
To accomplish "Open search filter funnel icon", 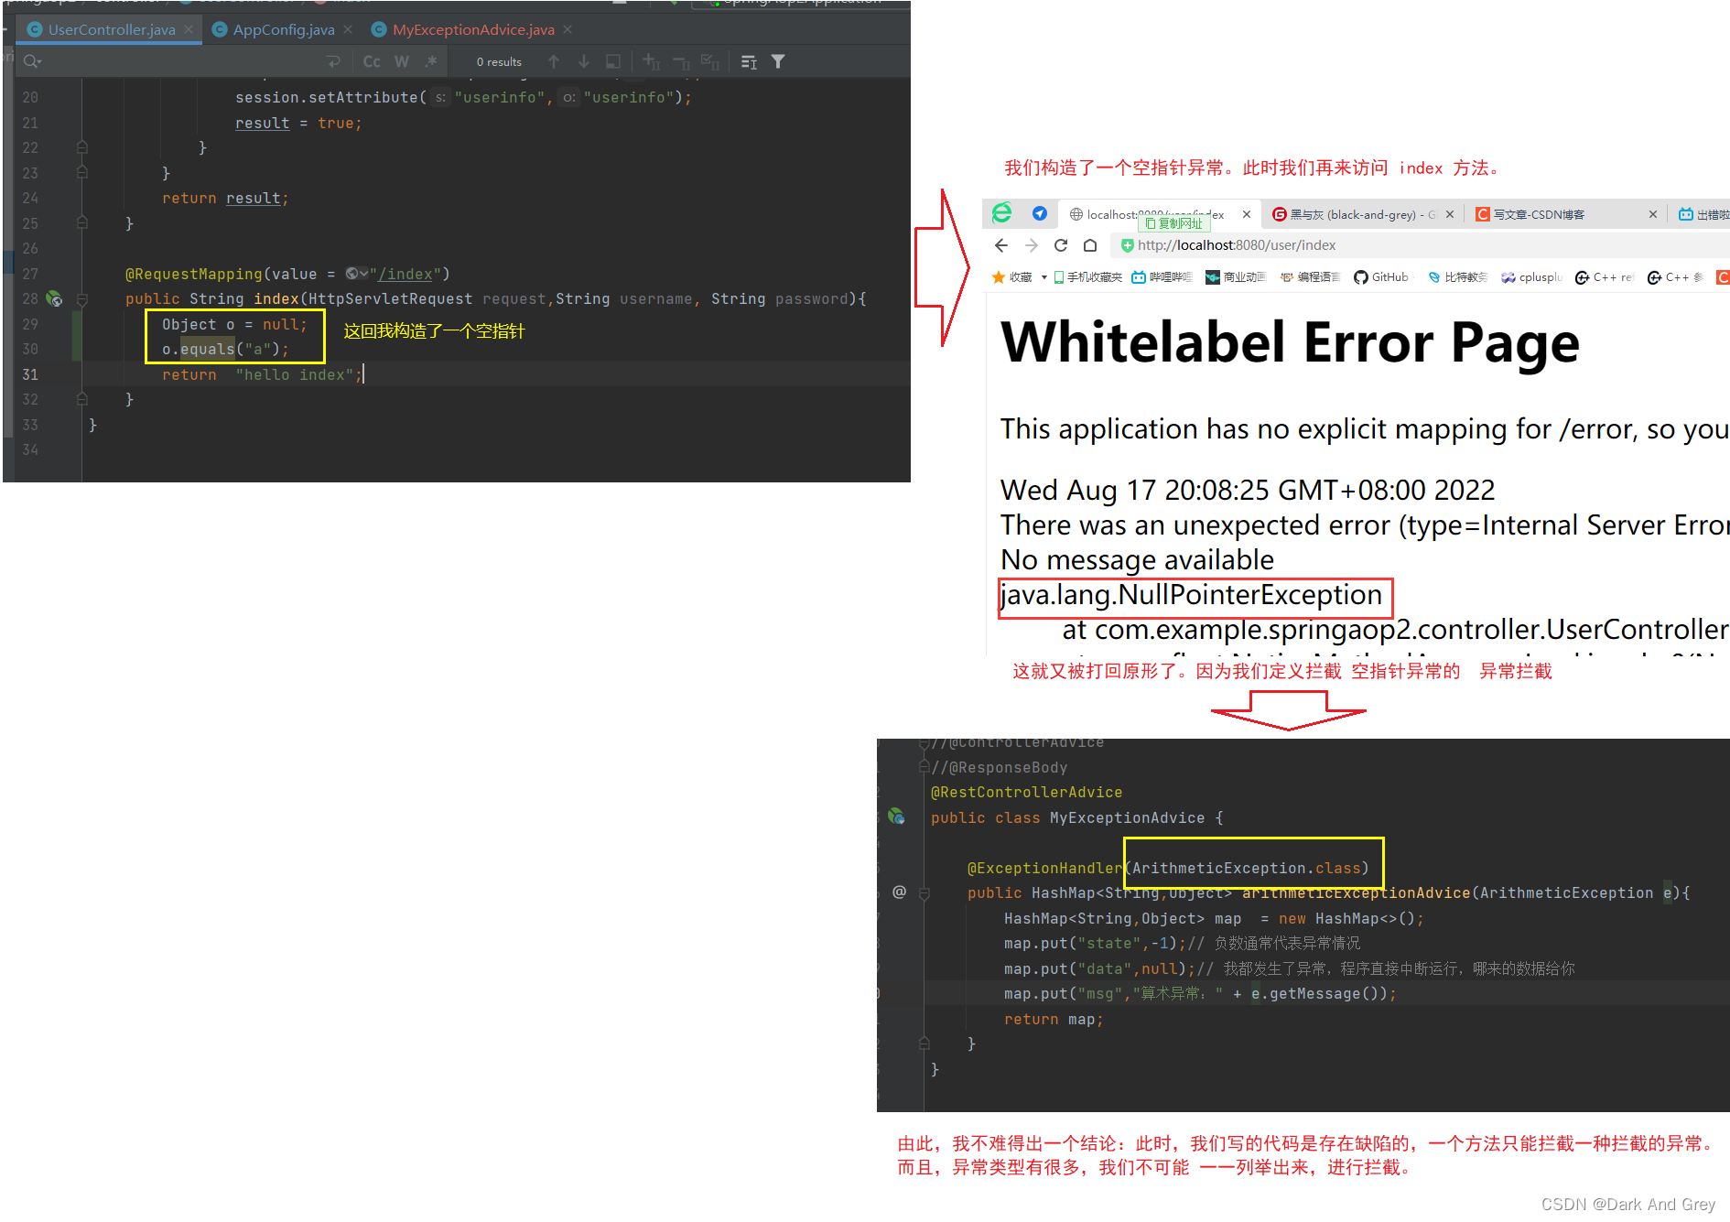I will click(x=778, y=61).
